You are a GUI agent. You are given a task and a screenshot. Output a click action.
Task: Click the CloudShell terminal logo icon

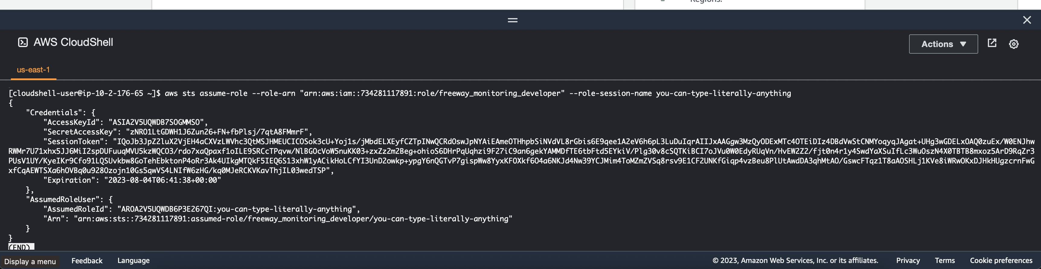pyautogui.click(x=23, y=42)
